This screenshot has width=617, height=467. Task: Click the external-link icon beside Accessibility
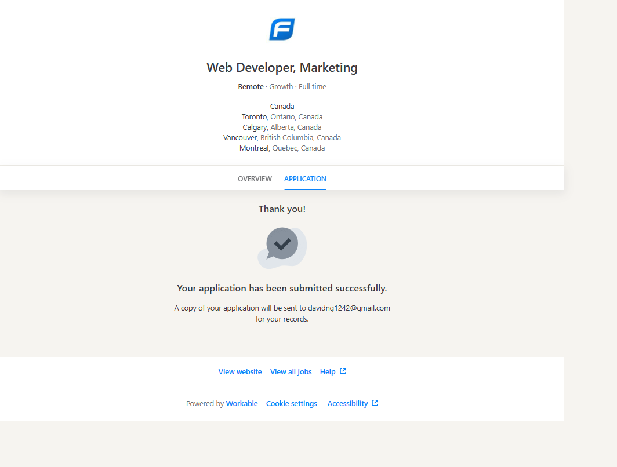375,403
